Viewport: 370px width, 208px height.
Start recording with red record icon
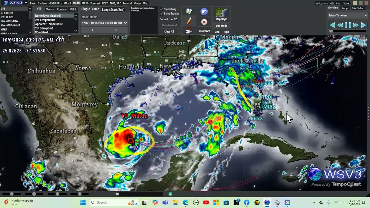[x=204, y=22]
